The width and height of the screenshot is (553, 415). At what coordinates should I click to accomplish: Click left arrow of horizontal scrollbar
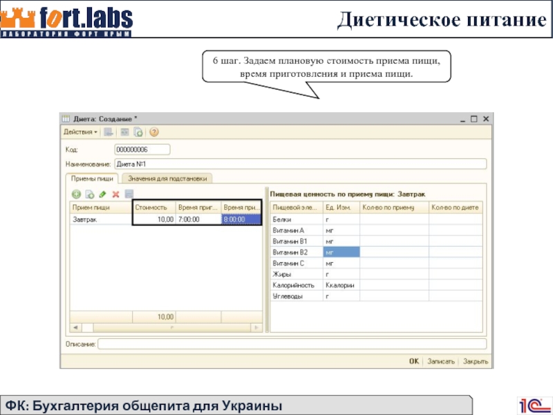75,328
